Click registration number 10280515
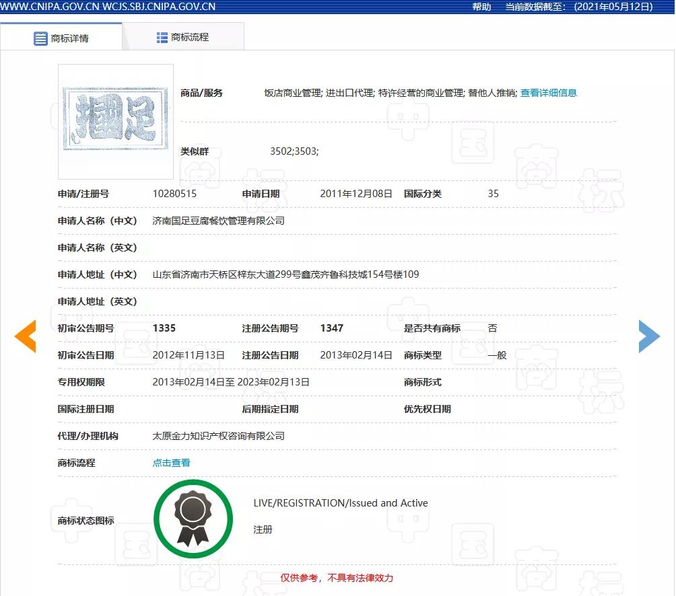Screen dimensions: 676x596 point(174,194)
